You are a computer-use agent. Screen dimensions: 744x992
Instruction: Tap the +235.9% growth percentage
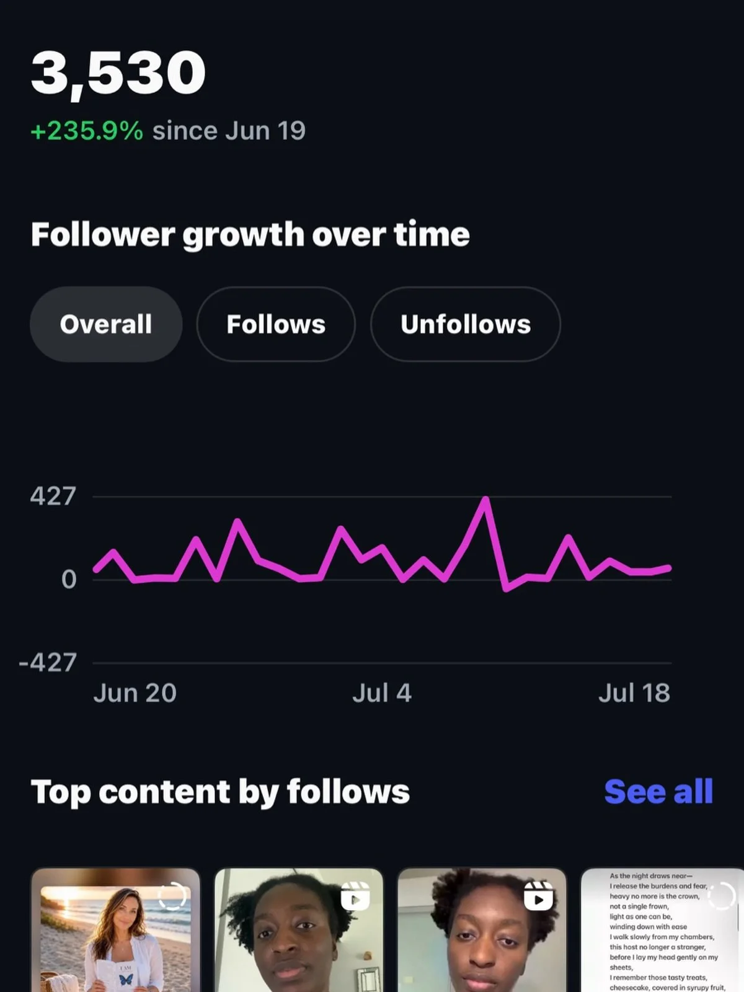(x=87, y=131)
